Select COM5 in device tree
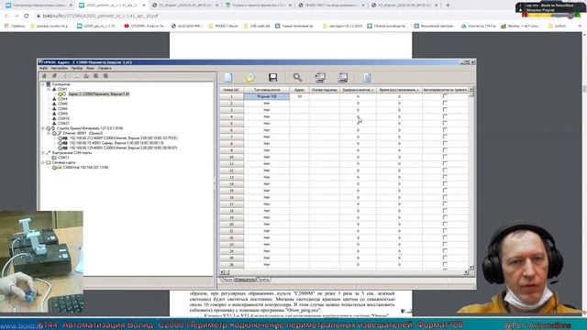 (x=62, y=104)
